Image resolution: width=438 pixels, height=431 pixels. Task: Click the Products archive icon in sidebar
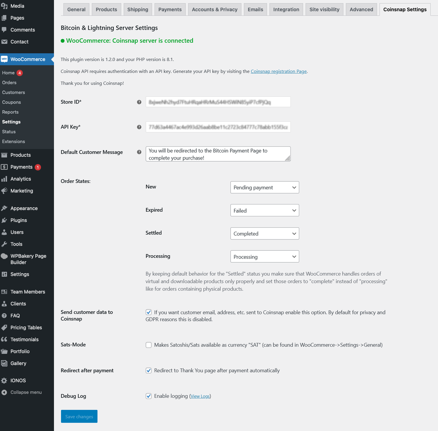[x=4, y=155]
